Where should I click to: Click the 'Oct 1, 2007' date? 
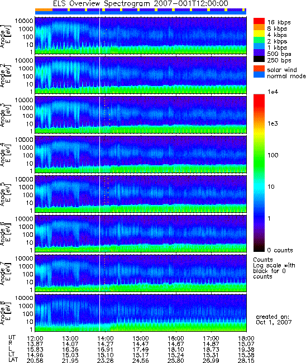tap(274, 322)
